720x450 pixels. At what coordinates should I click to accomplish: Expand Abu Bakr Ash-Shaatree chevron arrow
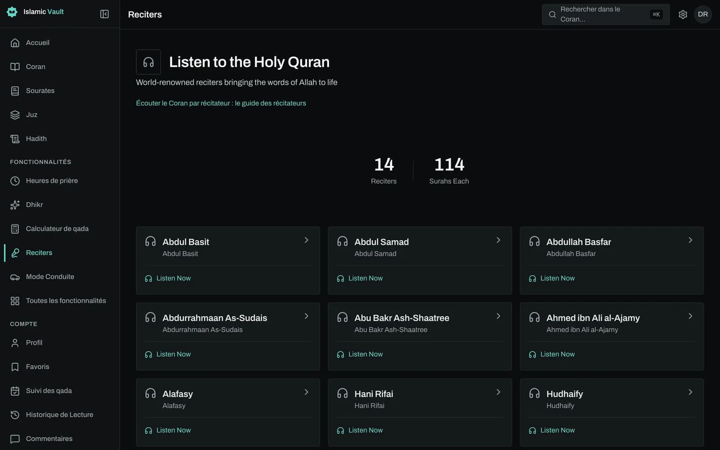(x=498, y=316)
